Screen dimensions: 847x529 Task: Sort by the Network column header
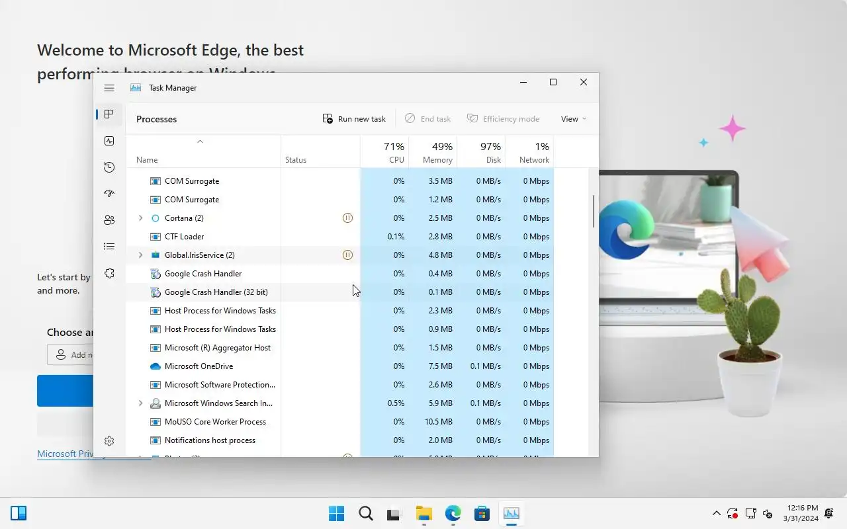click(529, 152)
